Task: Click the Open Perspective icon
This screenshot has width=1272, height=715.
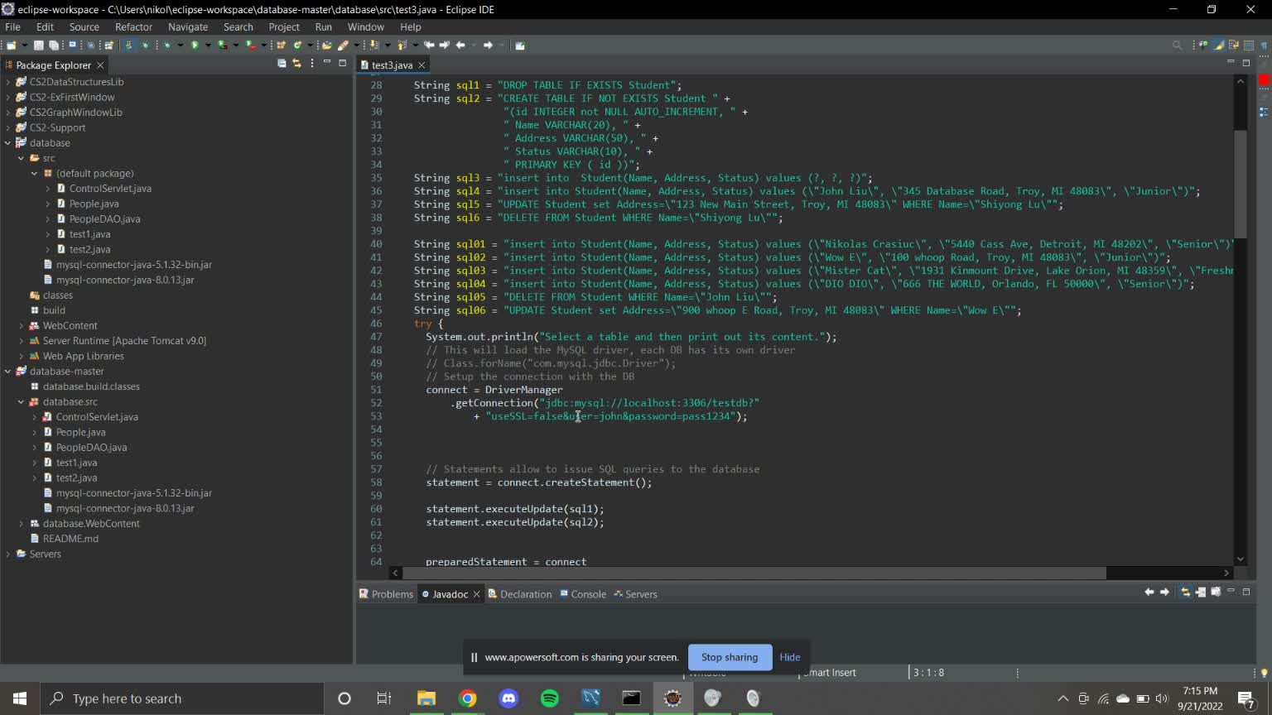Action: [1203, 46]
